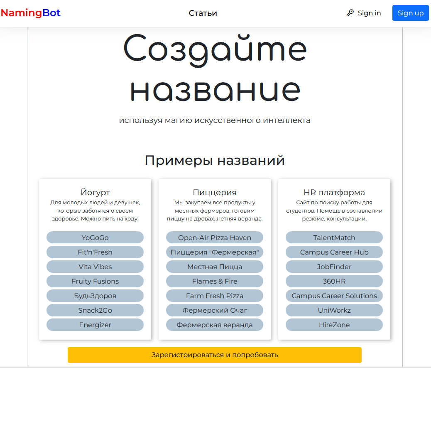Screen dimensions: 431x431
Task: Open the Sign in page
Action: (369, 13)
